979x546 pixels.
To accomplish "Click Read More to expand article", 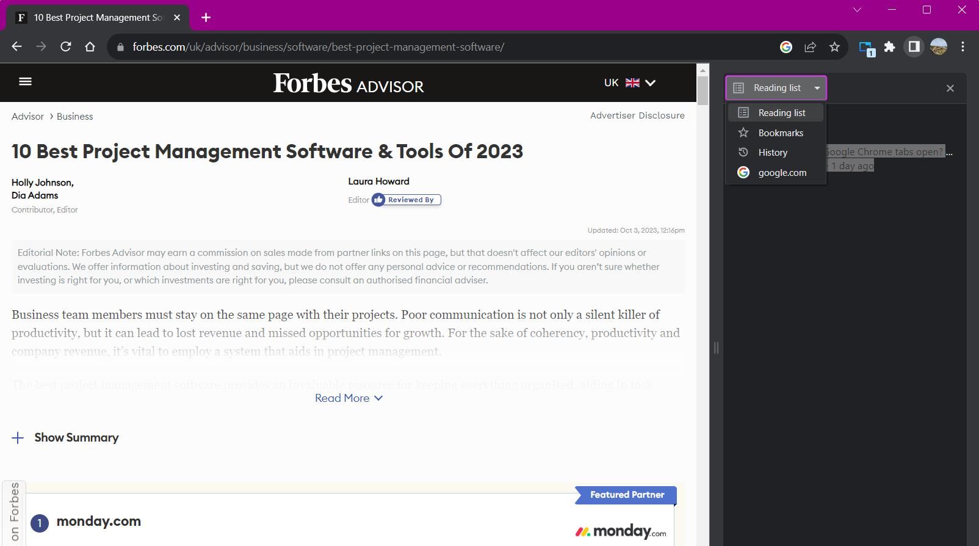I will (x=349, y=398).
